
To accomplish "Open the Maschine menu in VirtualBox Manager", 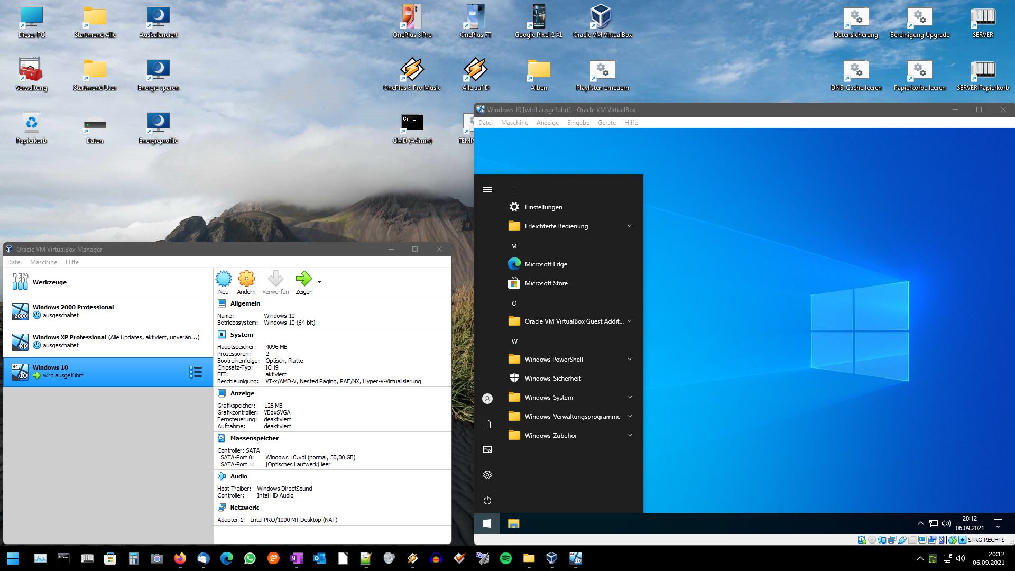I will [43, 262].
